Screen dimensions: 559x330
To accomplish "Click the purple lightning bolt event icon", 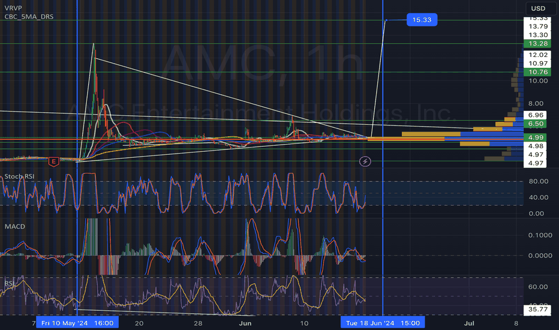I will (365, 161).
